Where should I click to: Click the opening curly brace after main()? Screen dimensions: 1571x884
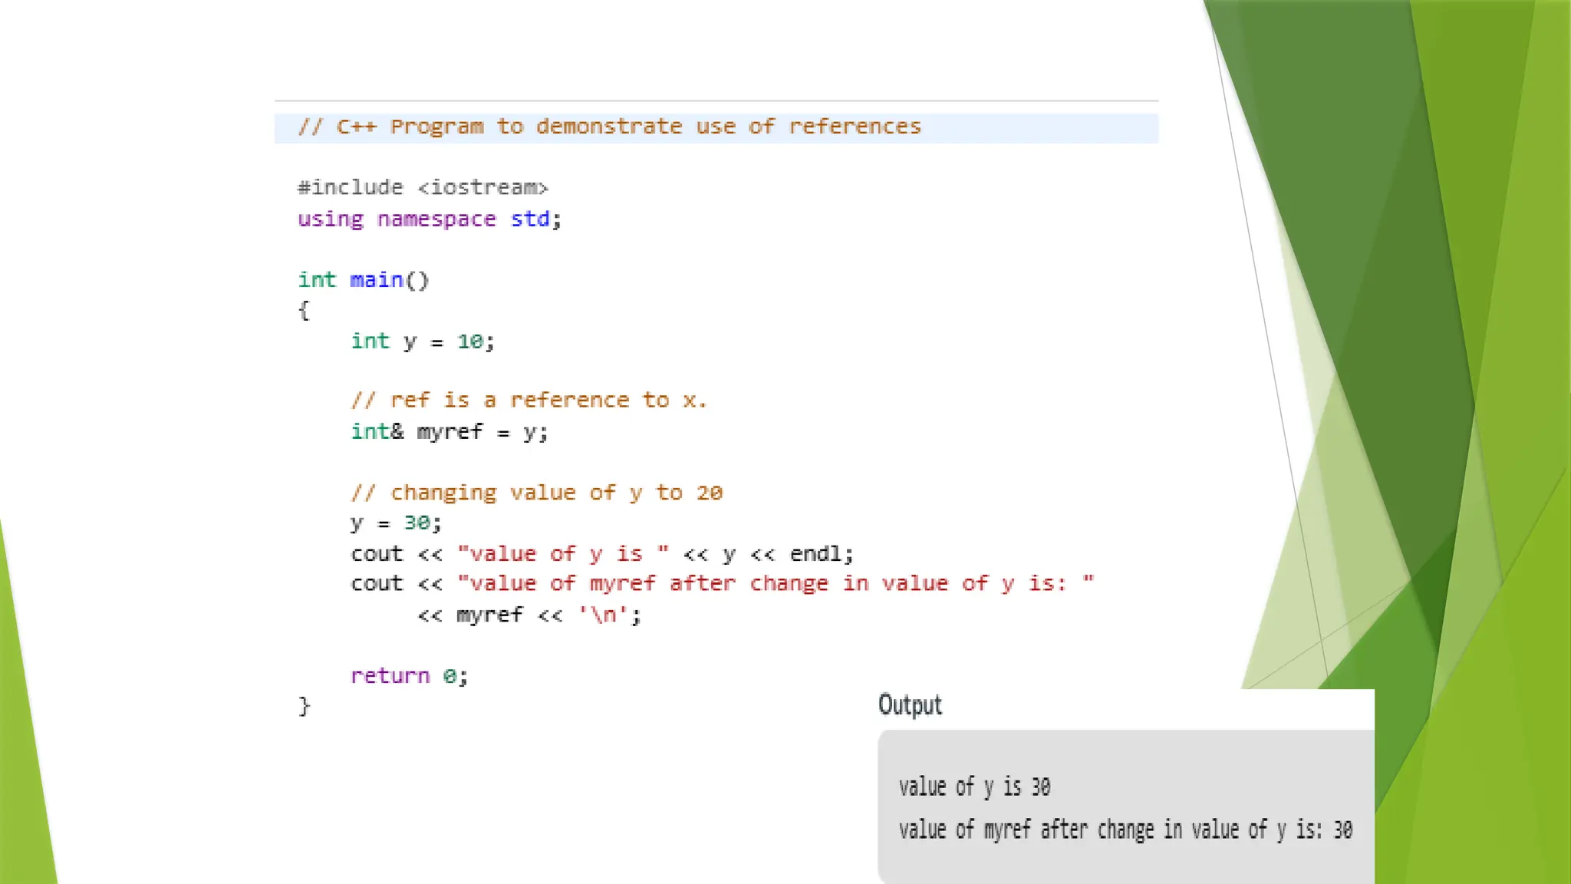point(304,311)
